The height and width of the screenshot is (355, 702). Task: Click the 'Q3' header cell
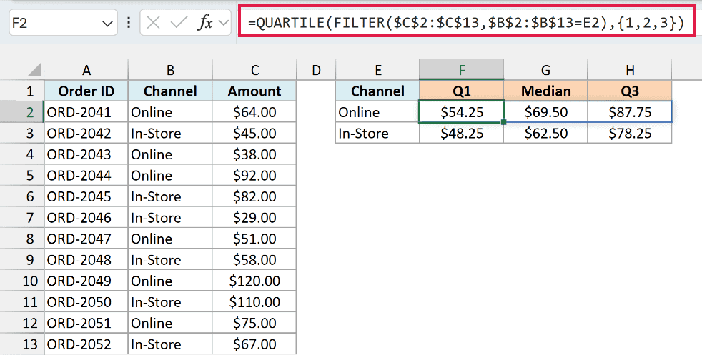click(630, 91)
